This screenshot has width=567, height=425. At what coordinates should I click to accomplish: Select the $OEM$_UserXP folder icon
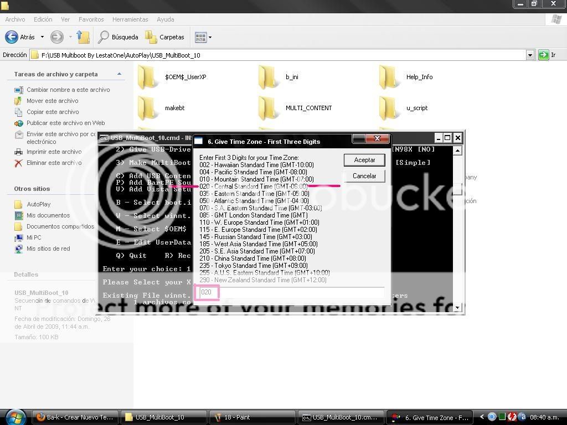click(x=147, y=77)
